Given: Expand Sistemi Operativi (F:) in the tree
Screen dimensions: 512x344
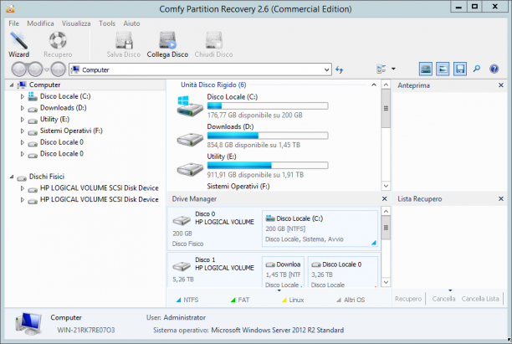Looking at the screenshot, I should [x=23, y=131].
